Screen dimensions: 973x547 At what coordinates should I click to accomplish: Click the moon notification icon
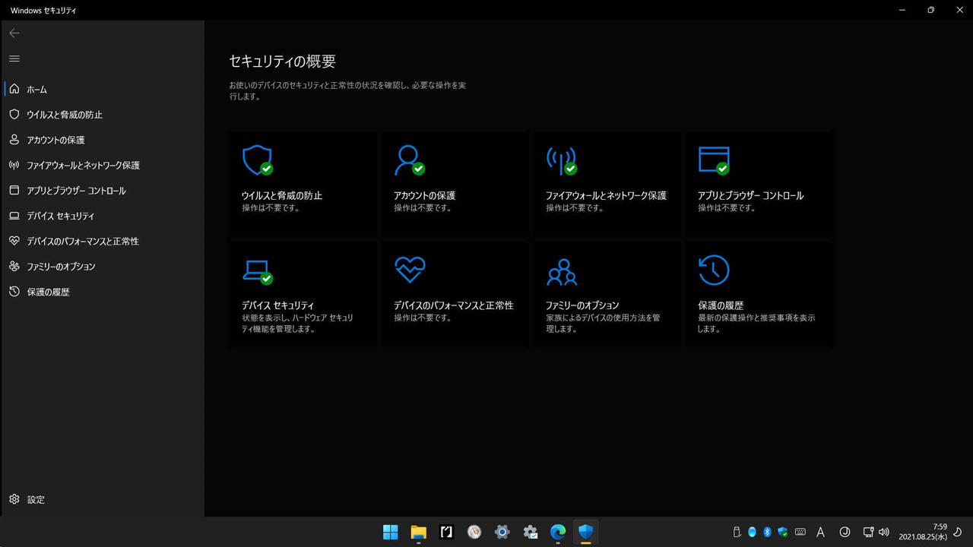tap(958, 532)
